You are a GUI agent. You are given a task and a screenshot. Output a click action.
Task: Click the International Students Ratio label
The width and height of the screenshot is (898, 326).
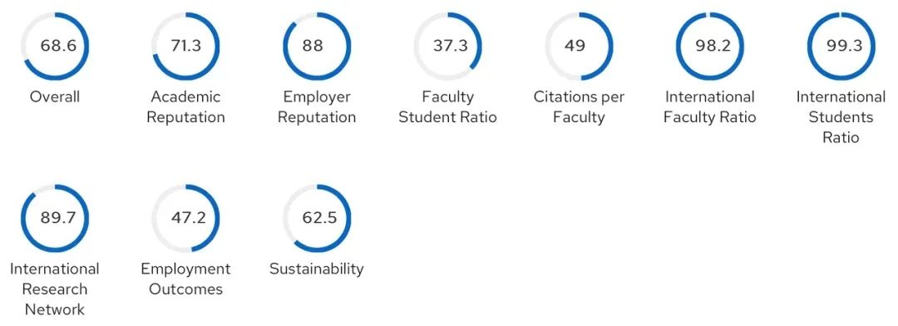pos(841,117)
